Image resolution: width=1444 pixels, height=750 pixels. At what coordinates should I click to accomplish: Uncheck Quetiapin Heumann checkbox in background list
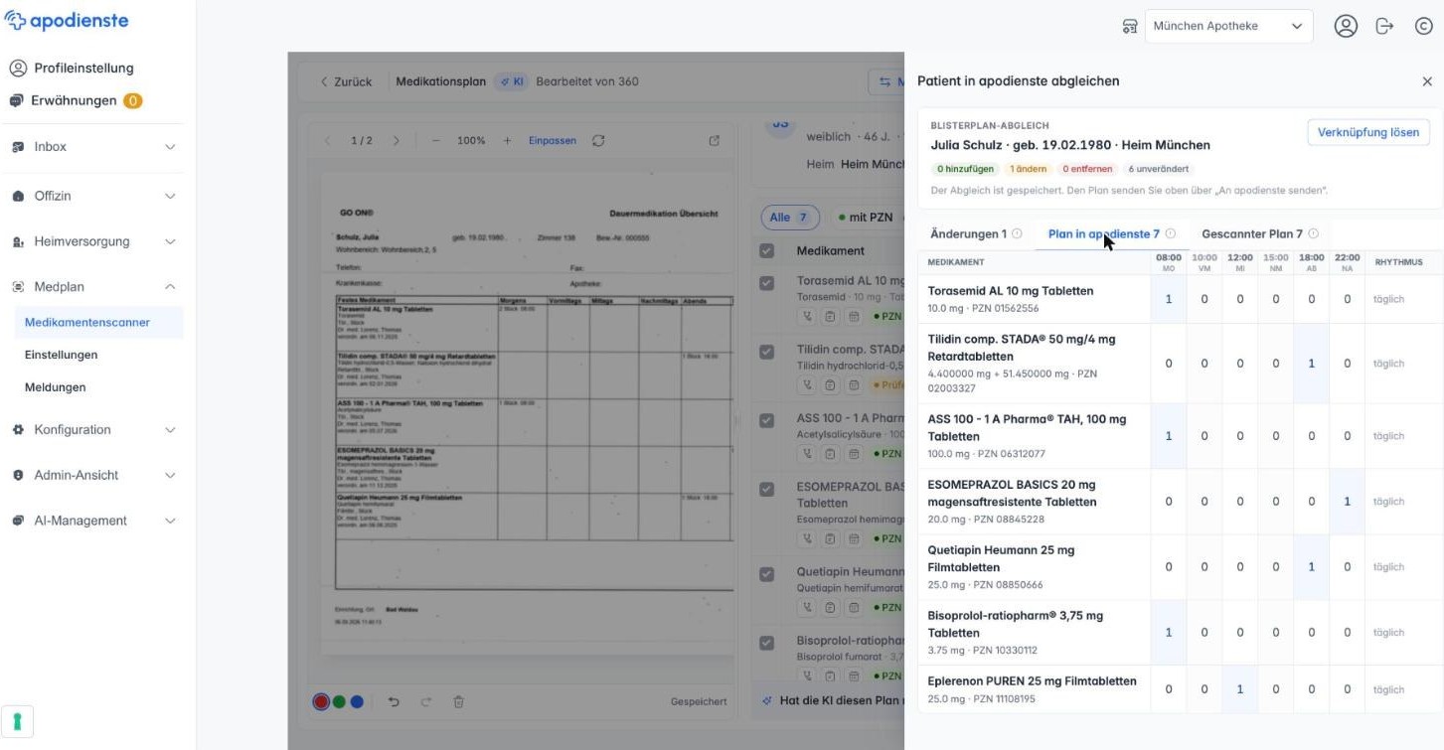766,574
